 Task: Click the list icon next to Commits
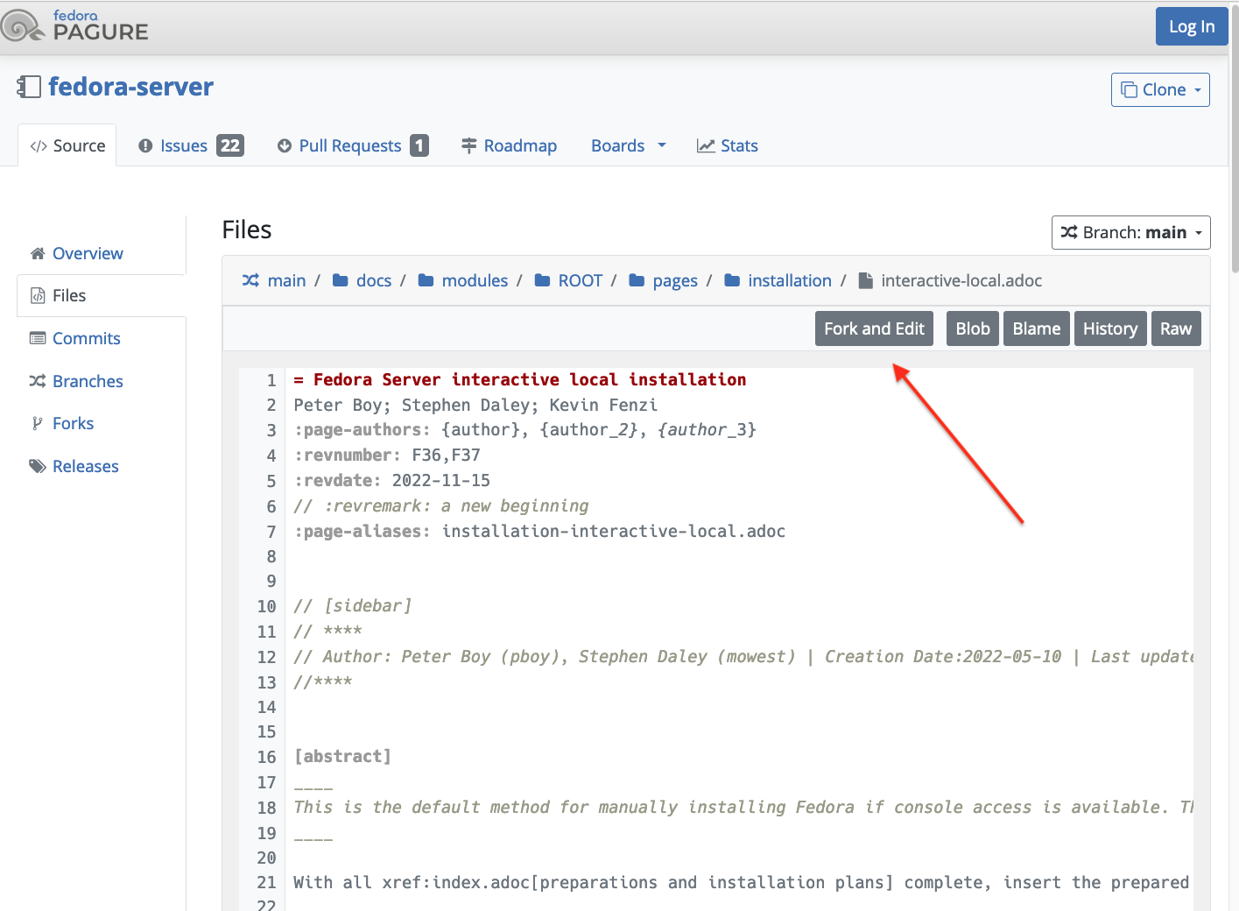pyautogui.click(x=38, y=338)
